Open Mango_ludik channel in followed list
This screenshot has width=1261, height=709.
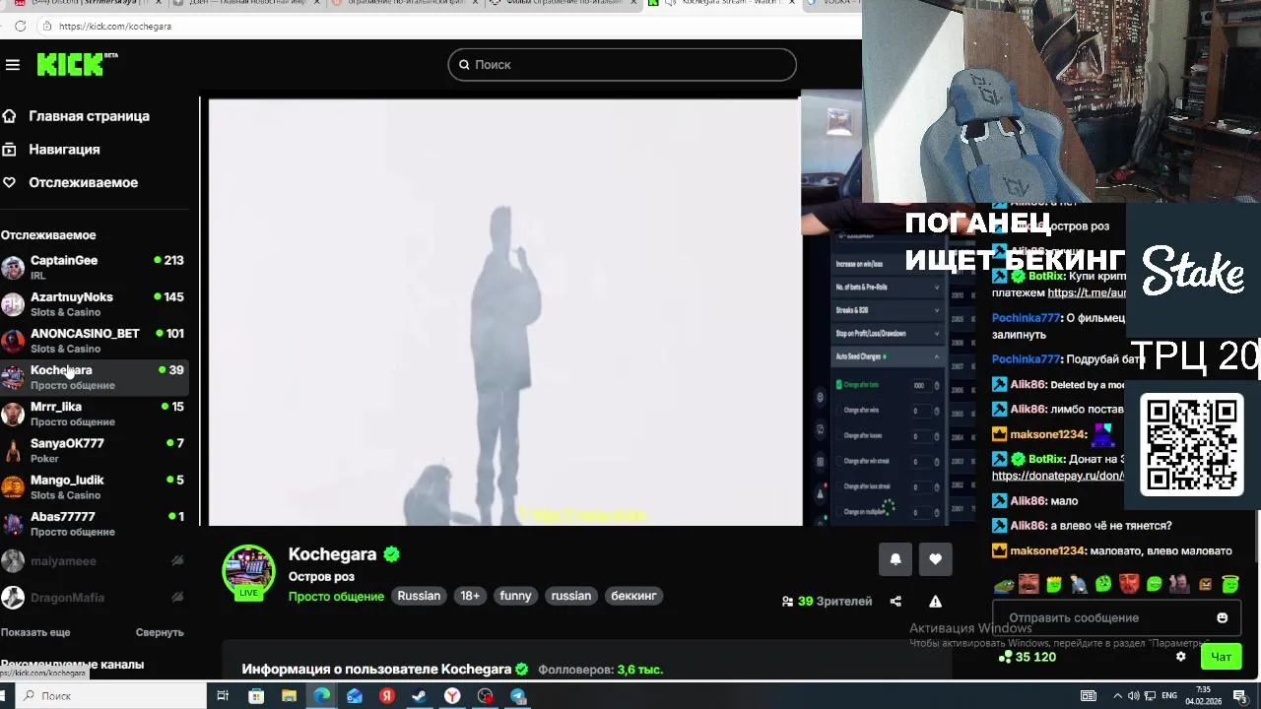pos(94,486)
